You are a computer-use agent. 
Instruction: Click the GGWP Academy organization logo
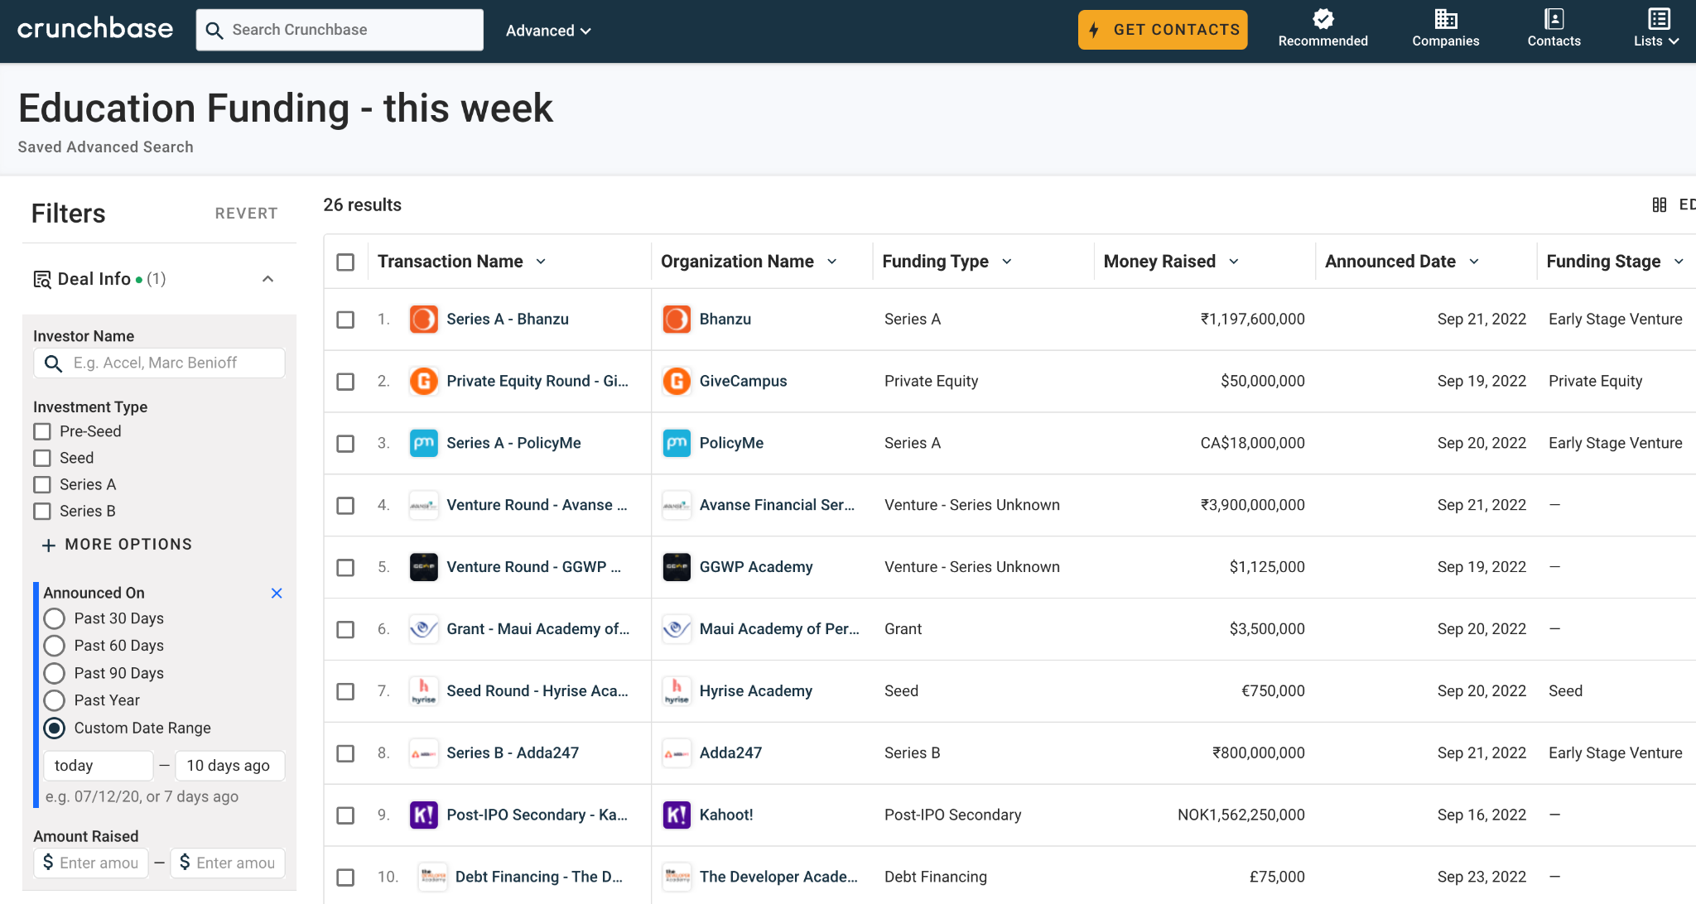click(677, 567)
